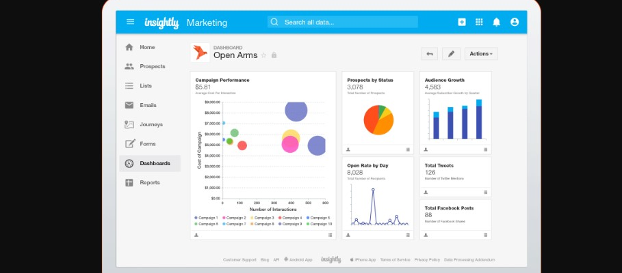The image size is (622, 273).
Task: Toggle the lock icon next to Open Arms
Action: [x=274, y=55]
